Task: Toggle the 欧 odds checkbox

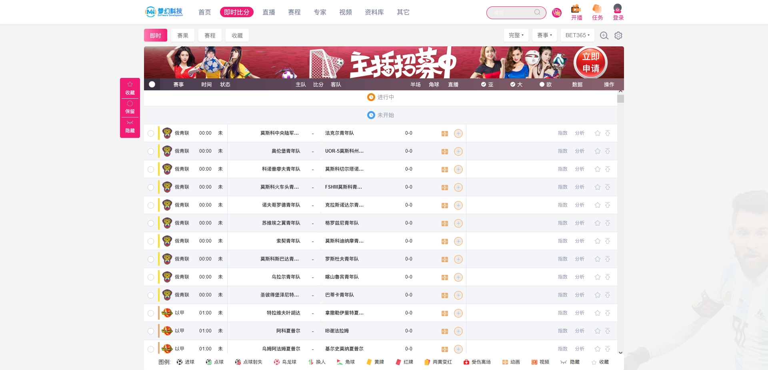Action: [542, 84]
